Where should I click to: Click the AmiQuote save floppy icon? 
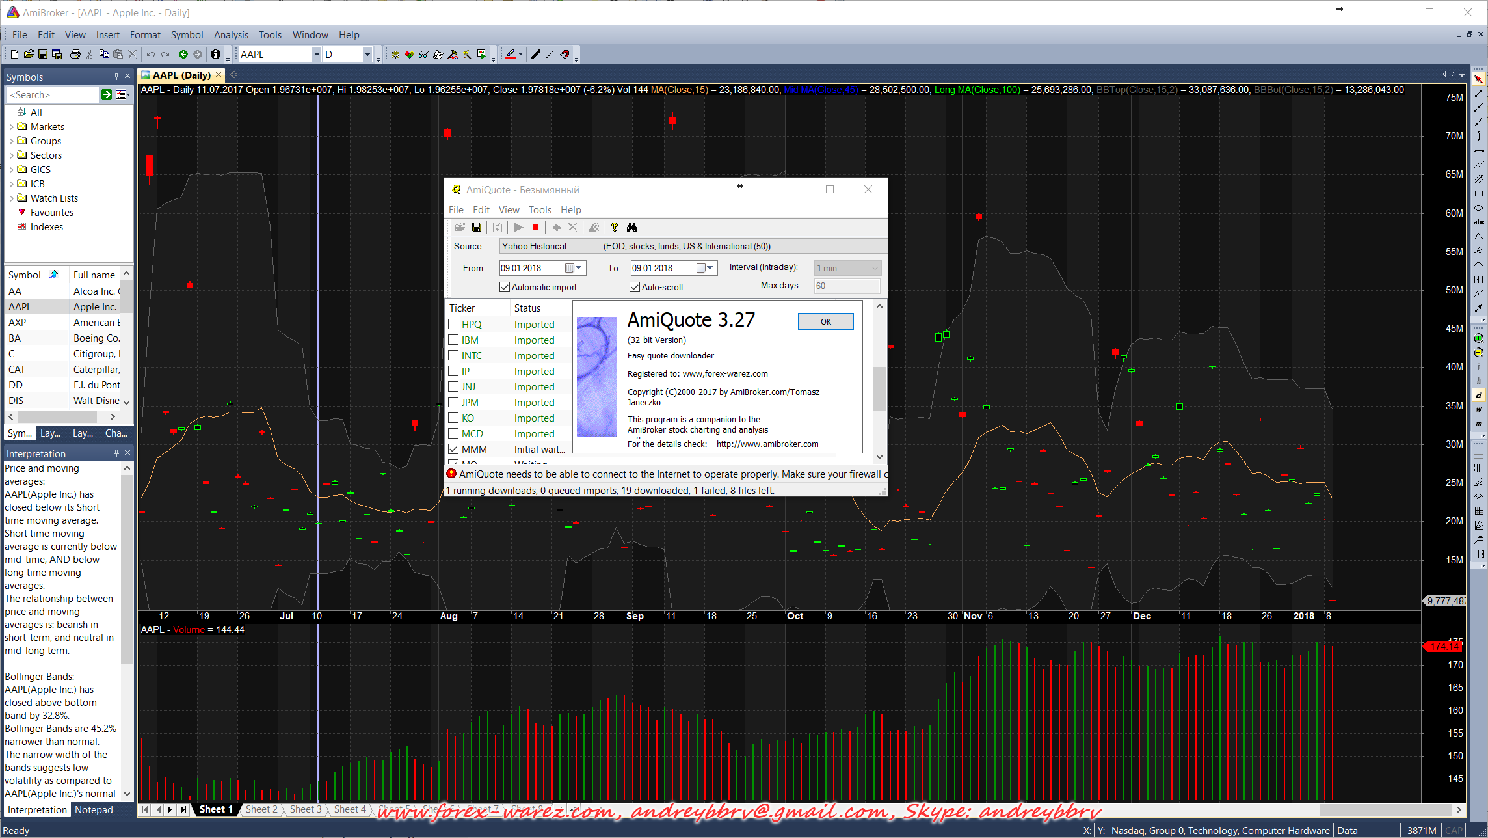pos(477,227)
